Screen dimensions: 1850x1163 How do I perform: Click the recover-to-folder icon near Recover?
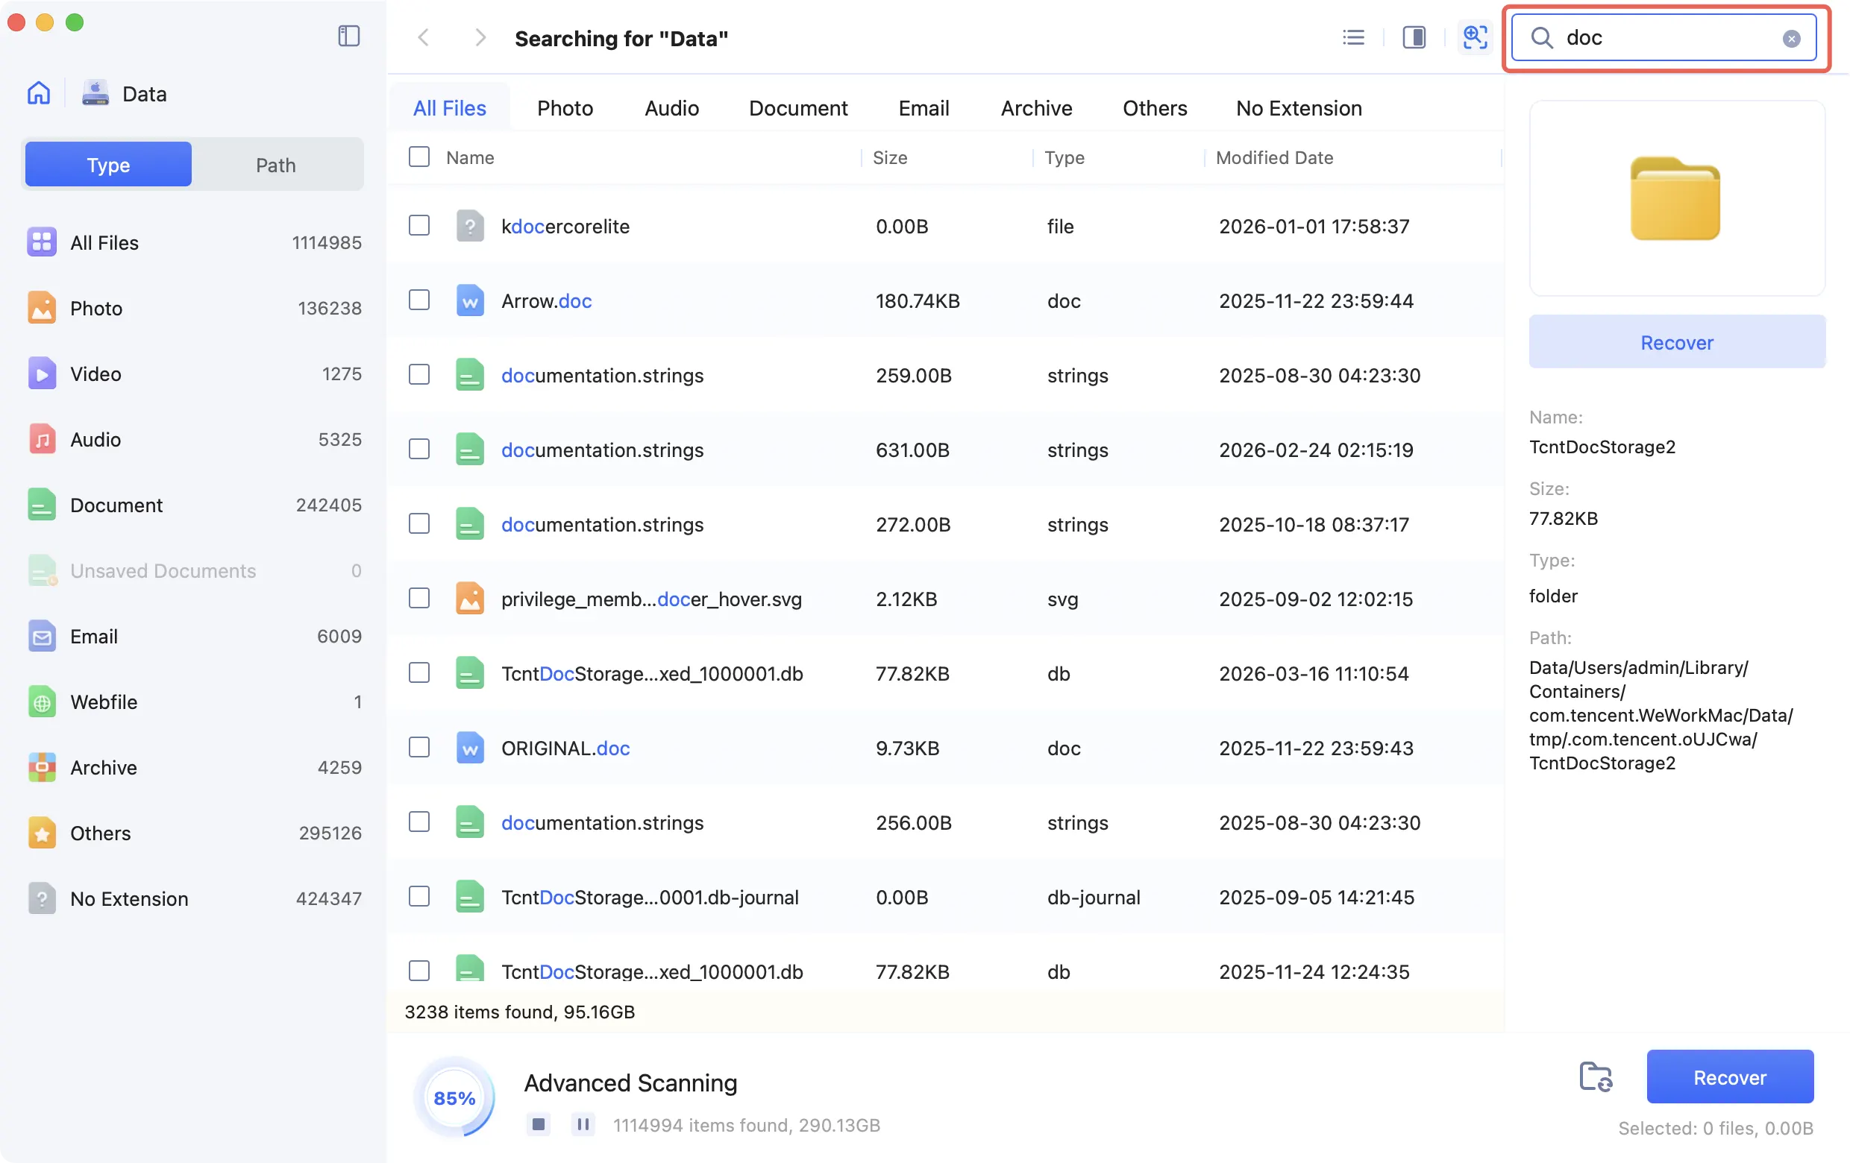[1595, 1077]
